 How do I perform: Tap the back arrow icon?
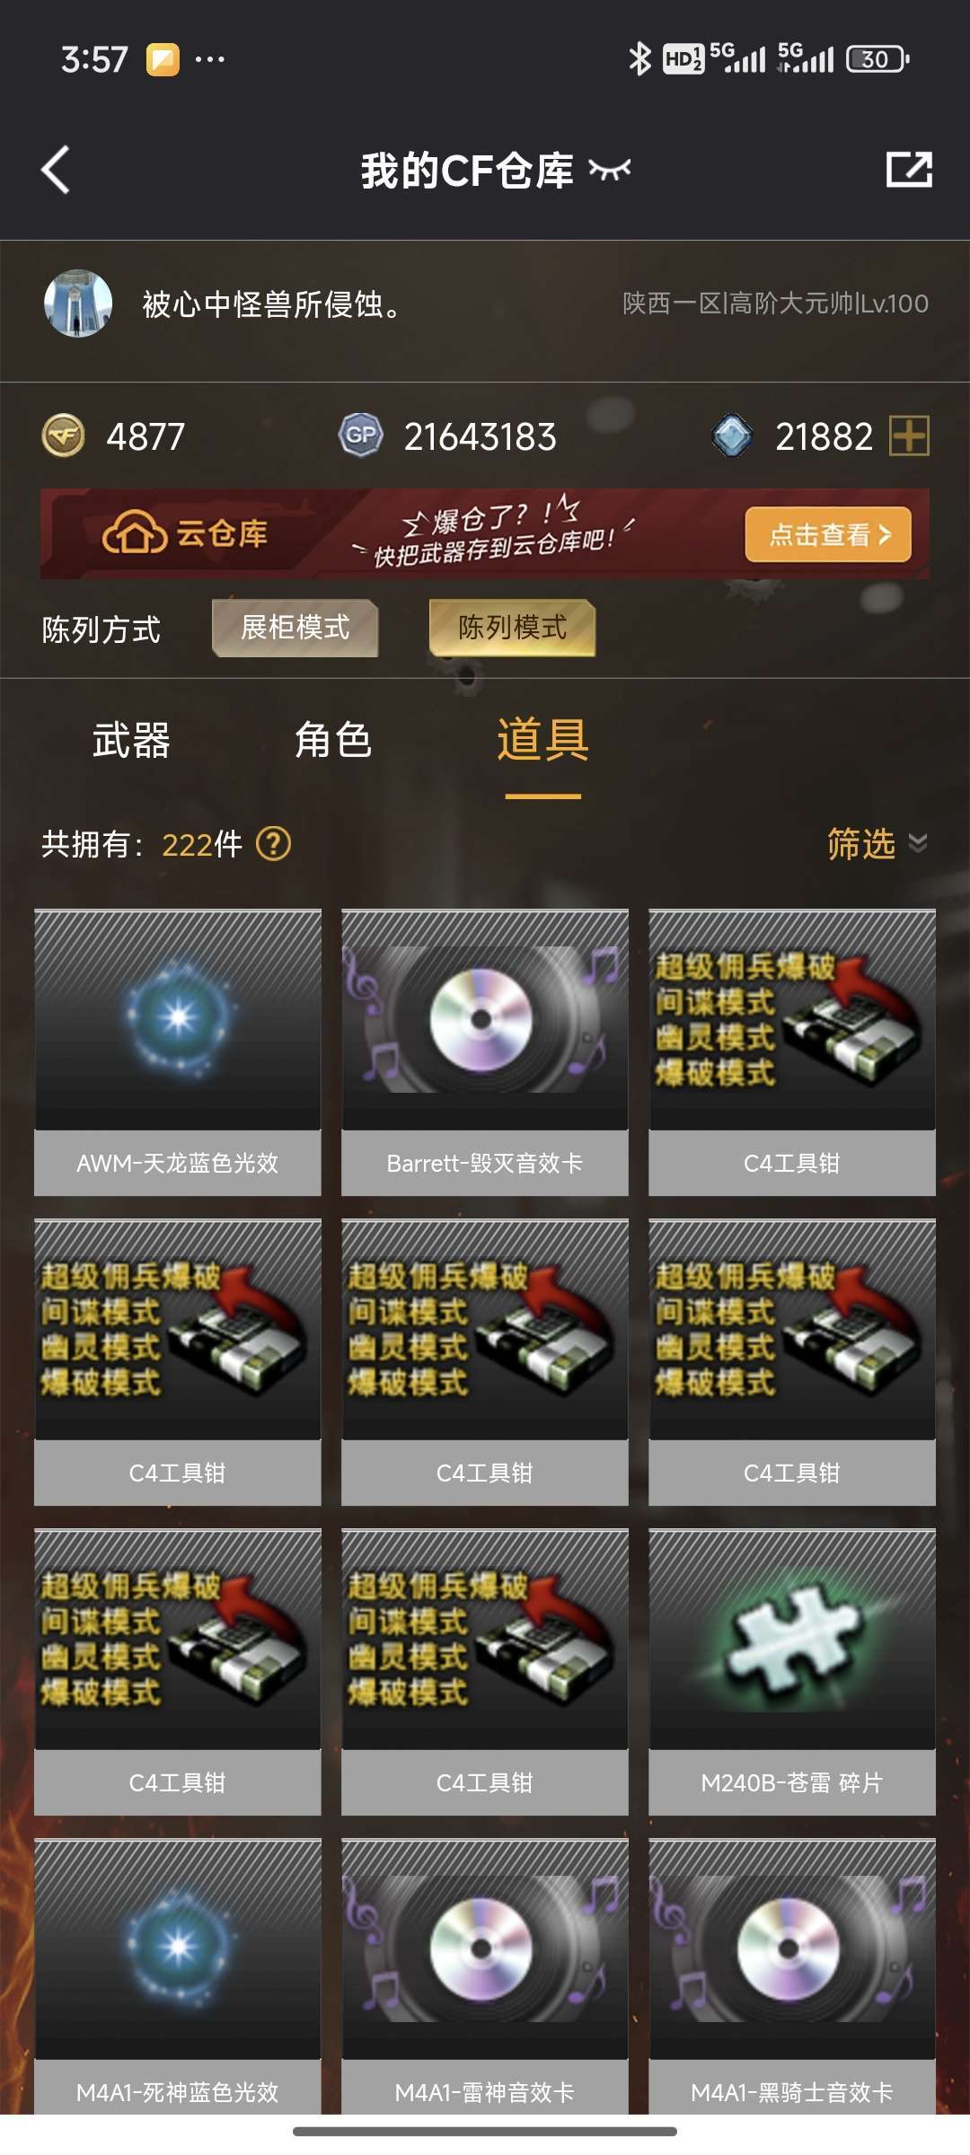pyautogui.click(x=56, y=170)
